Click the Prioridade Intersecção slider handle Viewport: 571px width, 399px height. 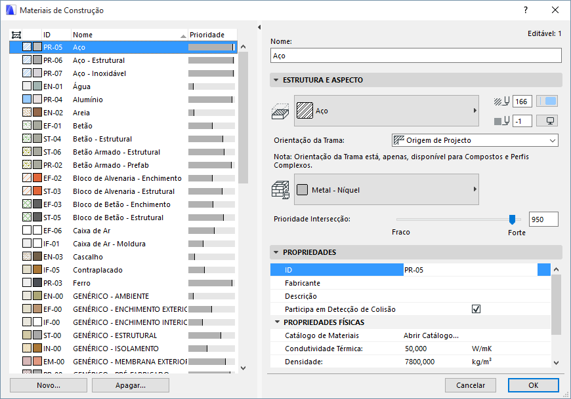512,219
